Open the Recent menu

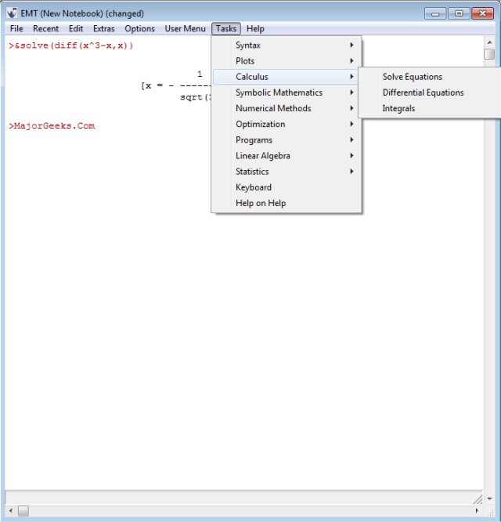click(x=45, y=29)
